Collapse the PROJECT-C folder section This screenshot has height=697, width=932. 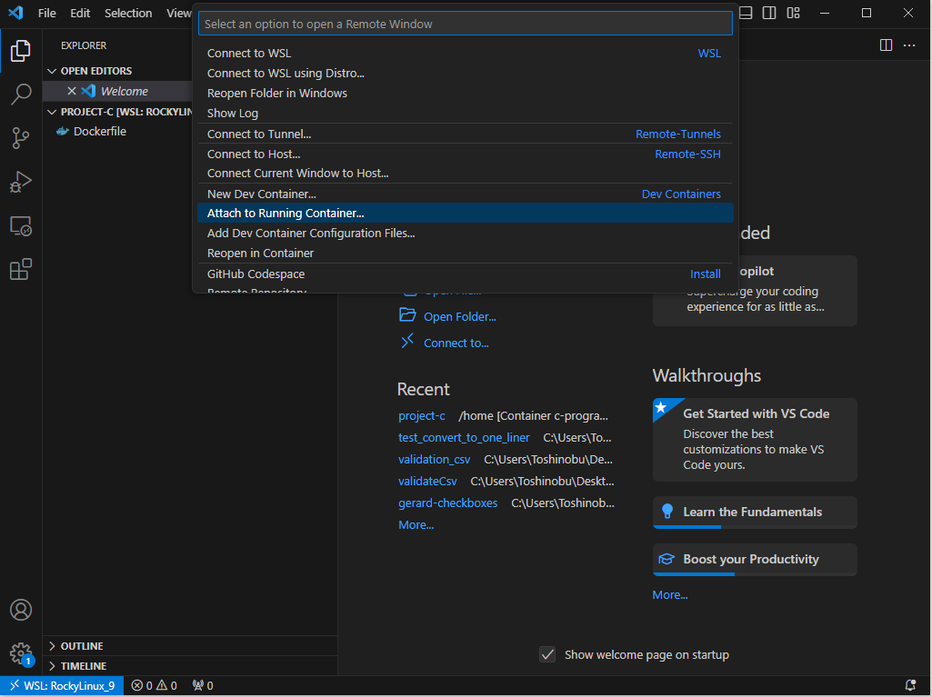pos(53,112)
